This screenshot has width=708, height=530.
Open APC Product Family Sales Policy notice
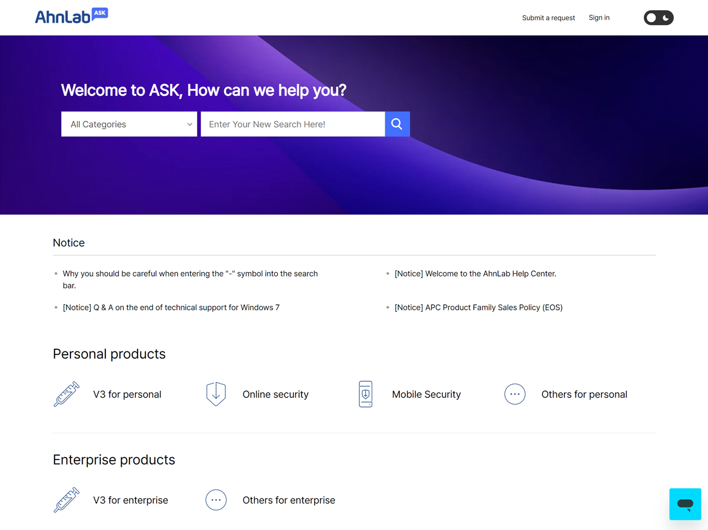click(479, 308)
